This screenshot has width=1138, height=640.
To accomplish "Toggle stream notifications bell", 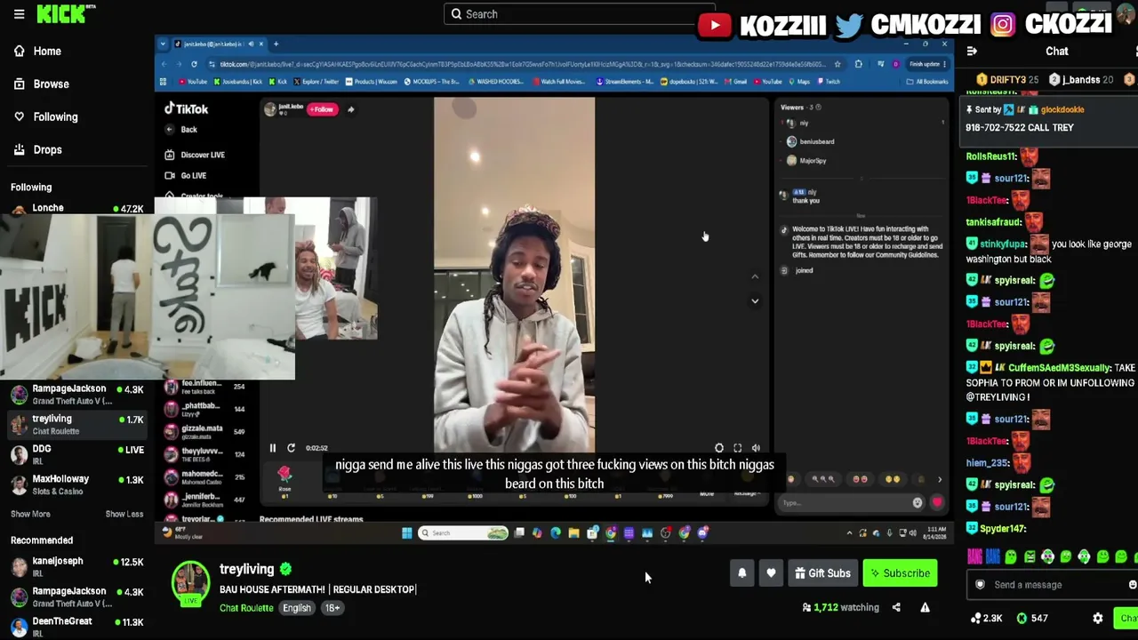I will click(742, 573).
